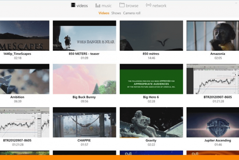Click the Ambition title text
This screenshot has height=160, width=239.
click(x=17, y=97)
